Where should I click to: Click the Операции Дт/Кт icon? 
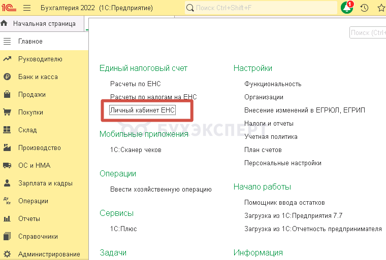click(7, 201)
